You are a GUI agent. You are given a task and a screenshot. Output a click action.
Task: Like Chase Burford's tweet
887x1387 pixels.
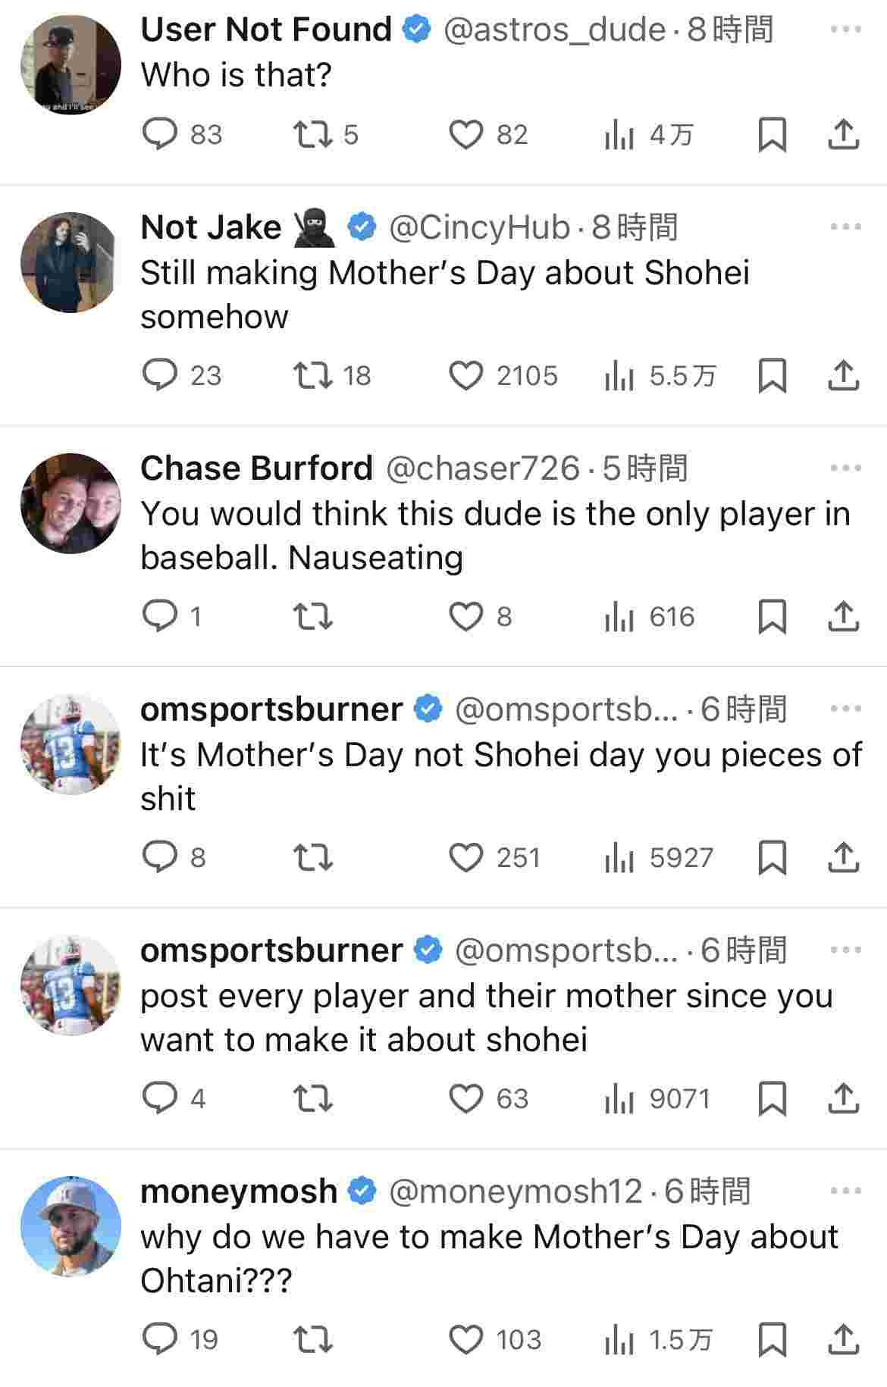click(x=465, y=617)
